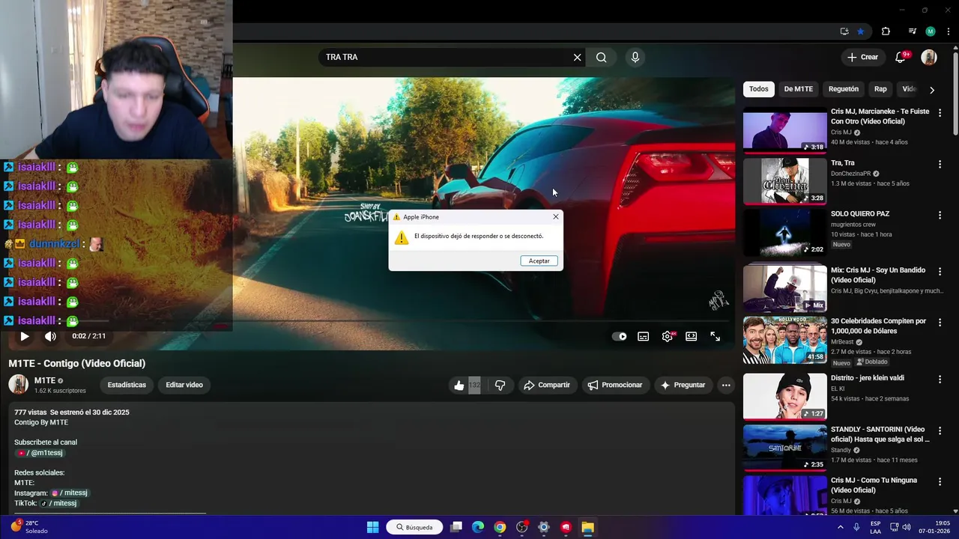Open the @m1tessj channel link
This screenshot has width=959, height=539.
pyautogui.click(x=40, y=453)
